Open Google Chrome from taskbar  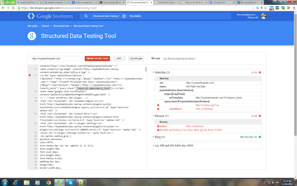click(x=48, y=183)
